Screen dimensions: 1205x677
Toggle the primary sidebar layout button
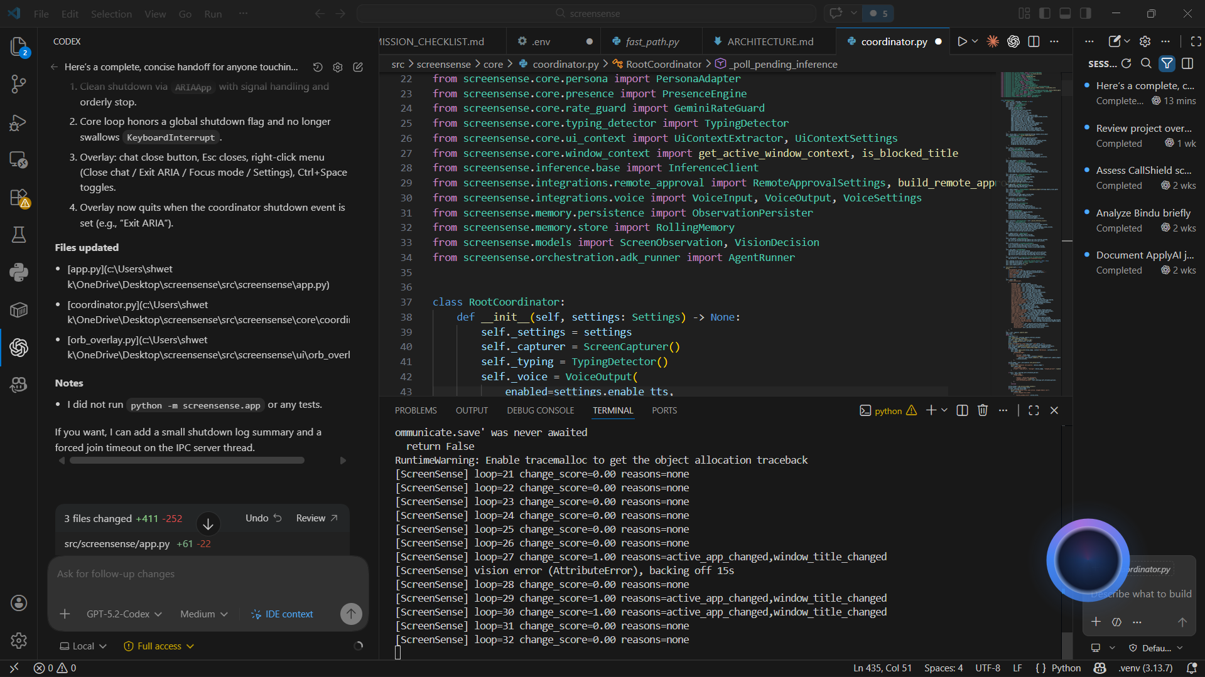[1045, 13]
